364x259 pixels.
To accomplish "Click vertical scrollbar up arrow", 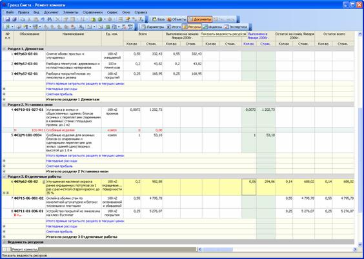I will click(x=360, y=34).
